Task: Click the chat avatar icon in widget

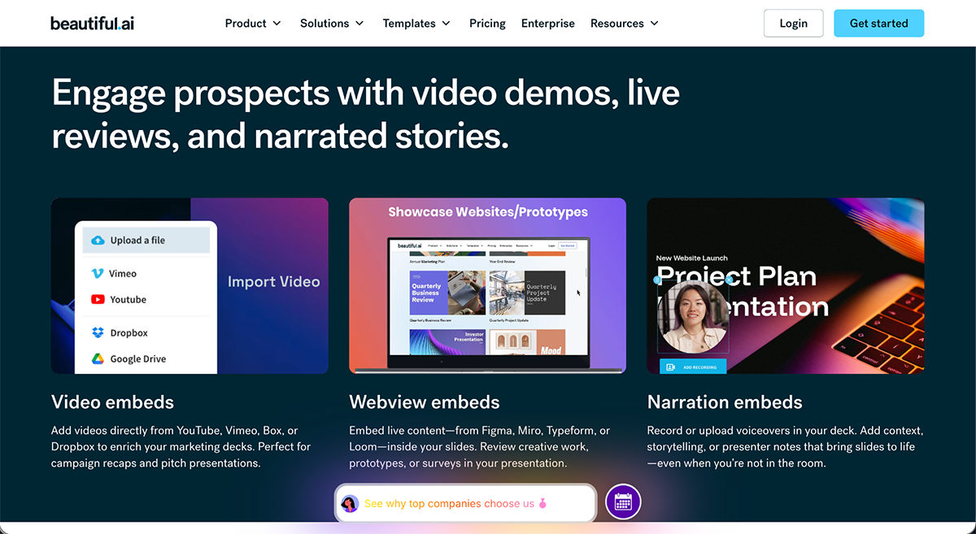Action: coord(350,504)
